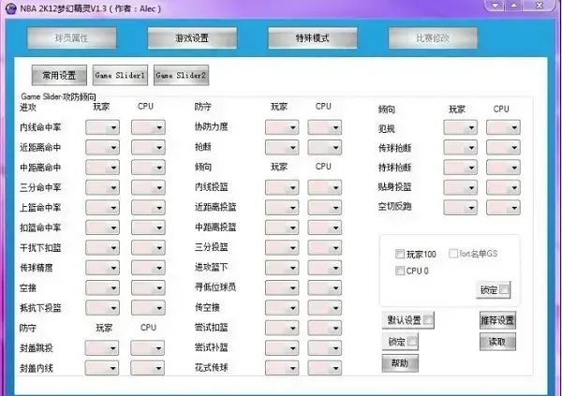Open 扣篮命中率 CPU dropdown

point(148,227)
